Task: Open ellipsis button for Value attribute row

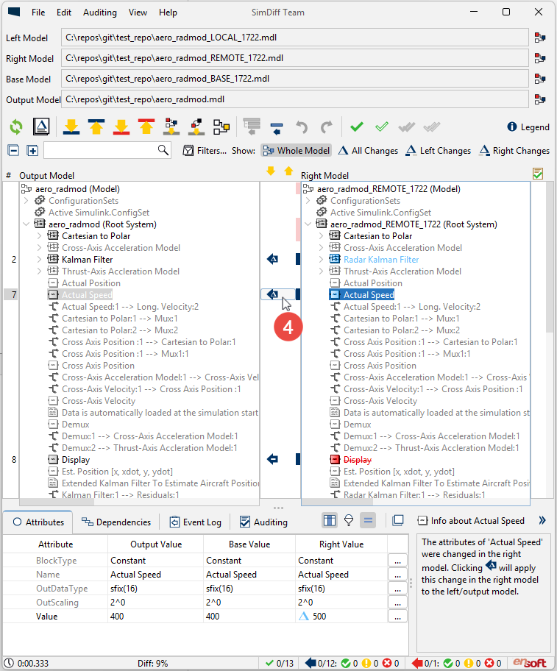Action: (x=397, y=617)
